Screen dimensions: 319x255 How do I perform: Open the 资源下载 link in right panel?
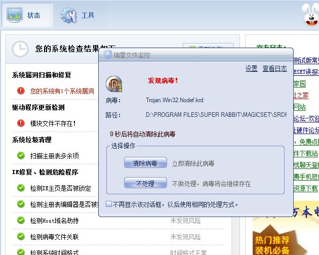pyautogui.click(x=305, y=188)
